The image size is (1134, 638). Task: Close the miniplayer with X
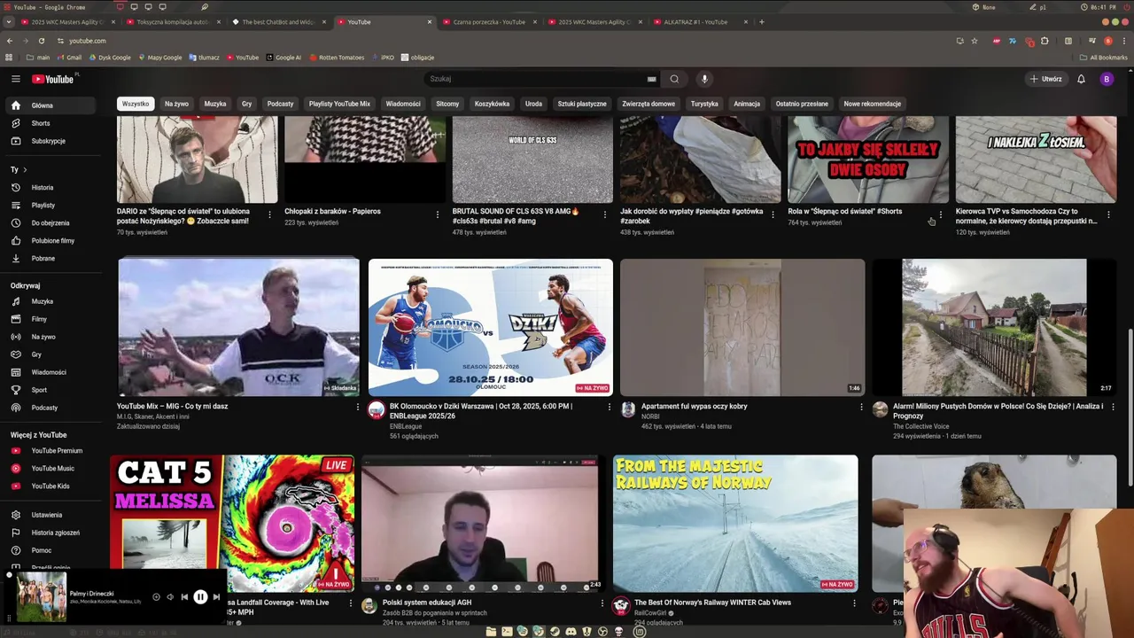coord(9,575)
